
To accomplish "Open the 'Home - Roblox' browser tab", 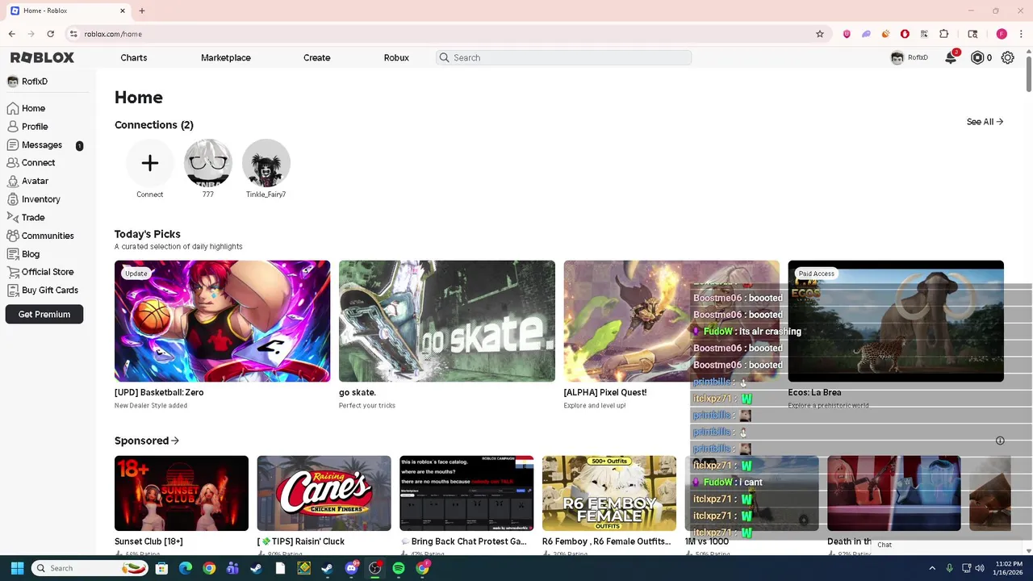I will point(68,10).
